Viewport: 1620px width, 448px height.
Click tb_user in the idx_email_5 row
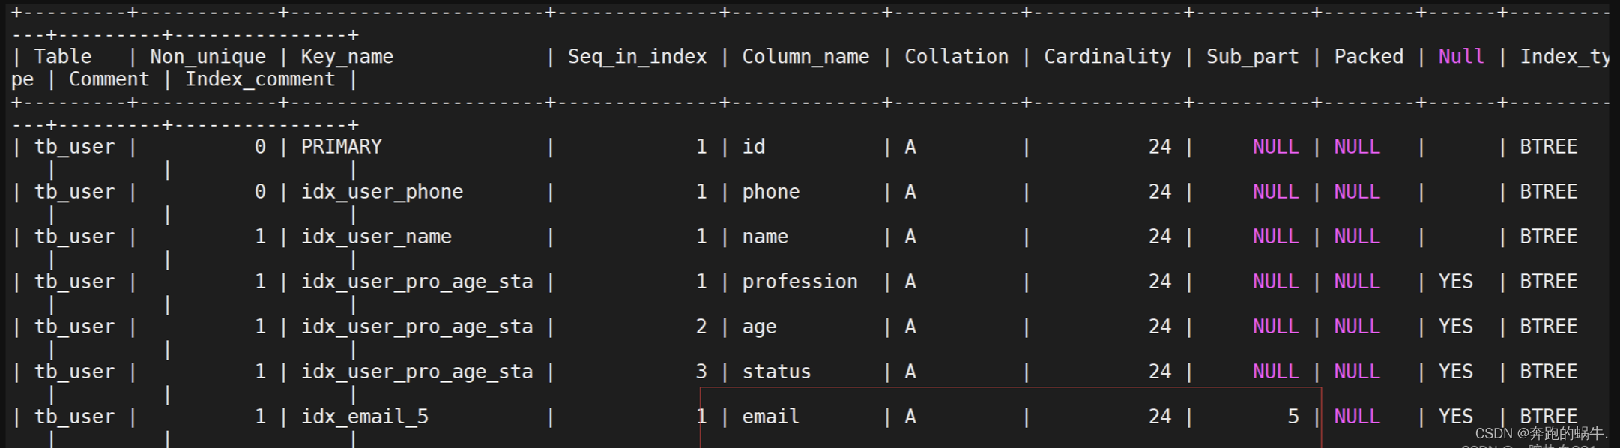(x=75, y=417)
